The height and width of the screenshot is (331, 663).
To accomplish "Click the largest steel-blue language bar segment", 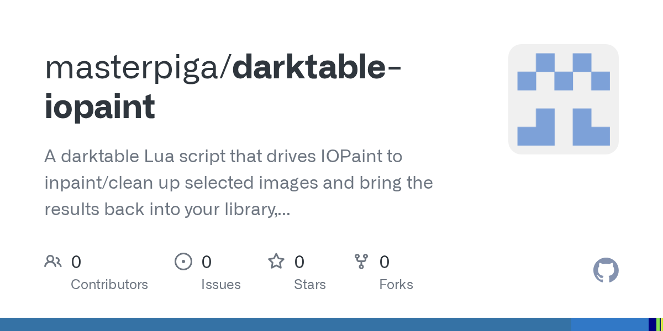I will tap(286, 324).
